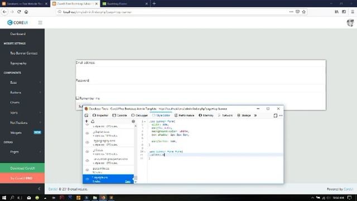Expand the Icons sidebar menu
This screenshot has height=201, width=357.
(x=22, y=113)
